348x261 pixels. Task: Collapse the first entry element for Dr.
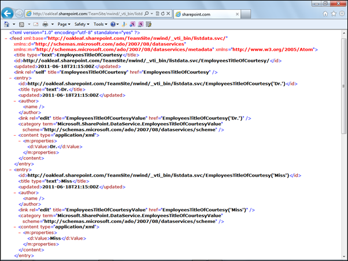10,78
